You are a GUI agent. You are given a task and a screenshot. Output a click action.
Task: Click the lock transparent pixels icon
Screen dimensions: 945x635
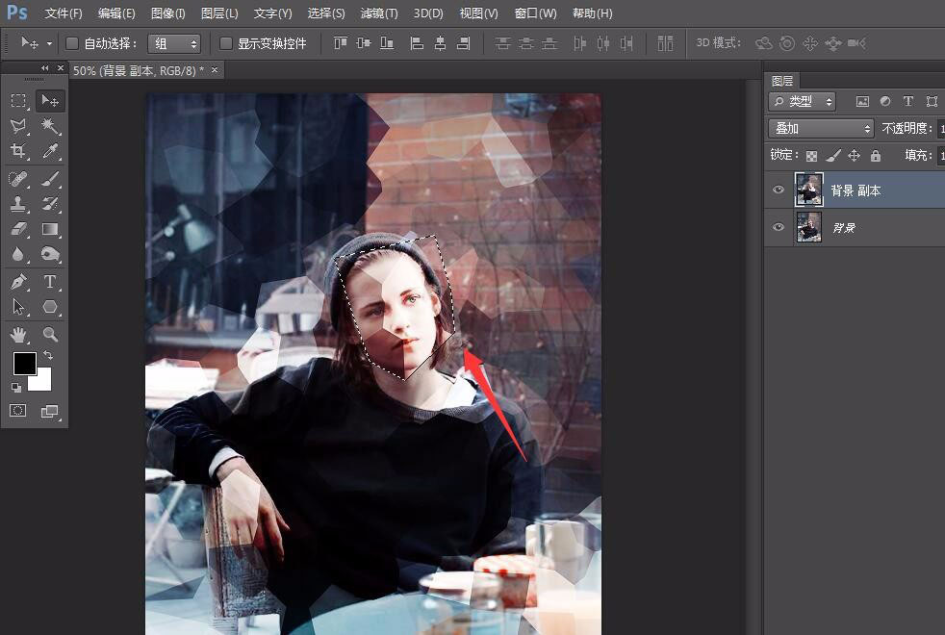[x=811, y=155]
